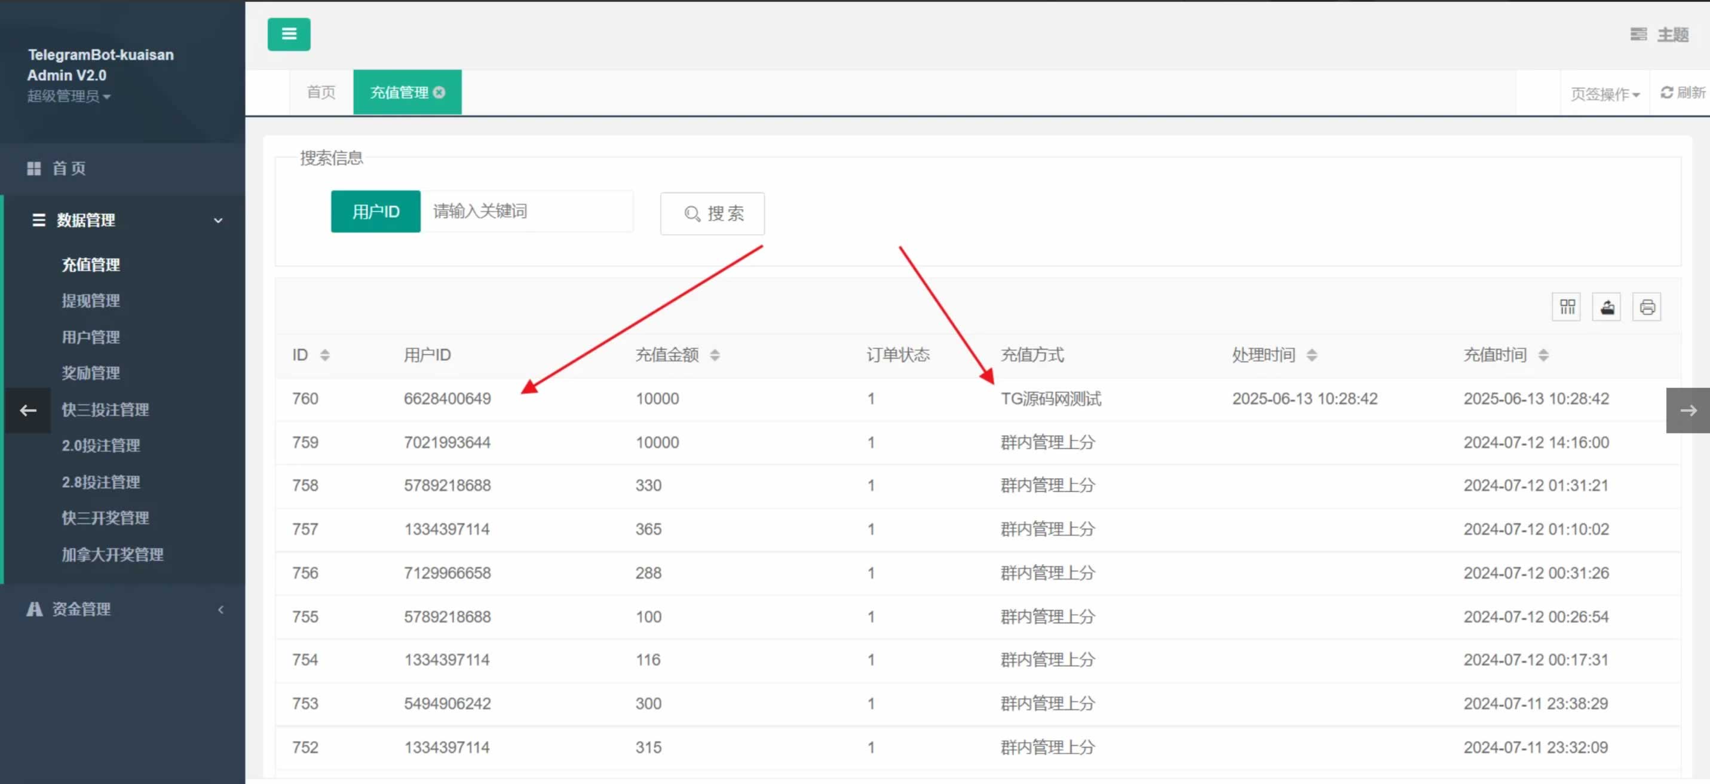This screenshot has width=1710, height=784.
Task: Click the 刷新 refresh icon
Action: tap(1666, 92)
